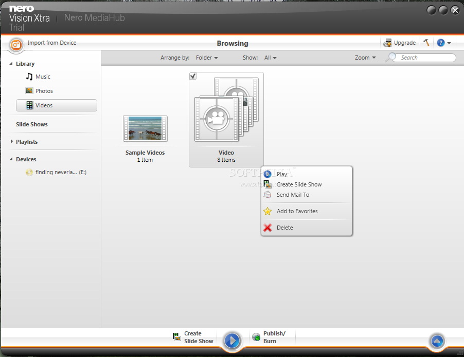Click the Sample Videos folder name
This screenshot has height=357, width=464.
[x=145, y=153]
